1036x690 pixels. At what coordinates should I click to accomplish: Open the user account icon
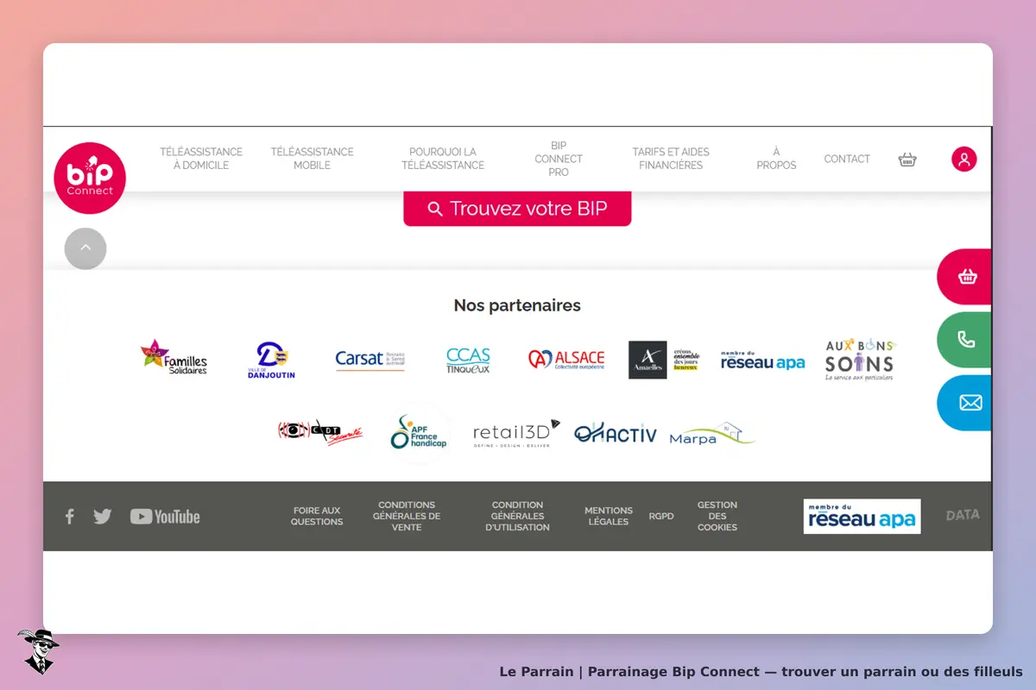coord(964,159)
